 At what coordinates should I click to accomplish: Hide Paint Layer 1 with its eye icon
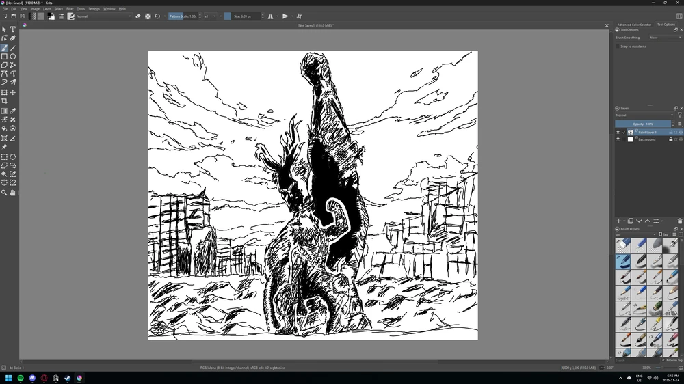pyautogui.click(x=618, y=132)
